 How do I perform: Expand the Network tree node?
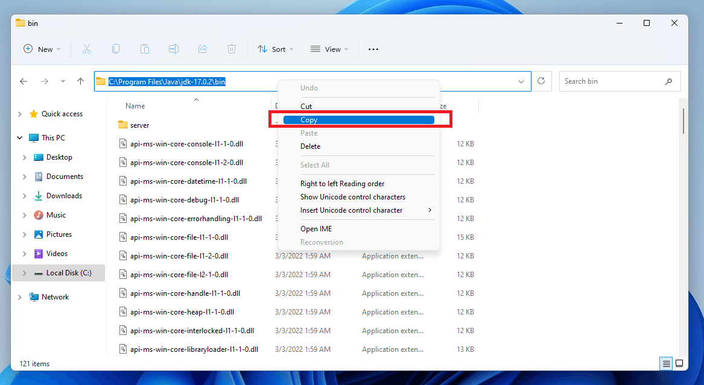click(19, 296)
